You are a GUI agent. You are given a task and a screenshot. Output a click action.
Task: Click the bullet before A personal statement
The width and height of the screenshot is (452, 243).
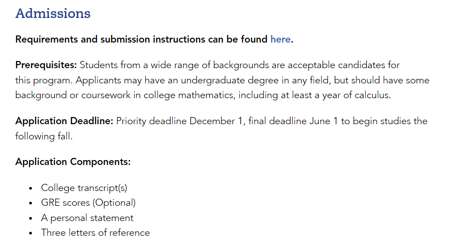pyautogui.click(x=31, y=218)
